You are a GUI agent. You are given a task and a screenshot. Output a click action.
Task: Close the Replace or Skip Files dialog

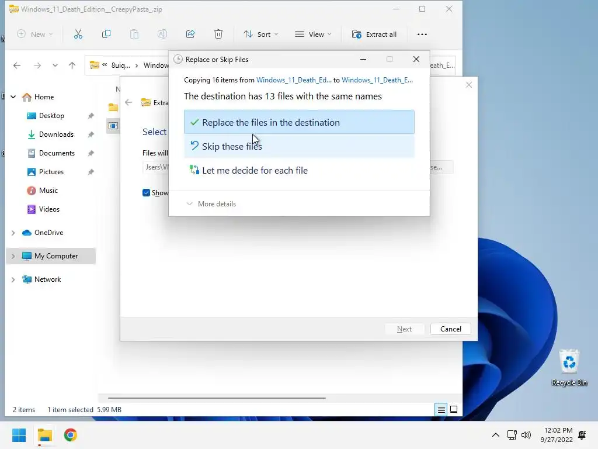point(416,59)
